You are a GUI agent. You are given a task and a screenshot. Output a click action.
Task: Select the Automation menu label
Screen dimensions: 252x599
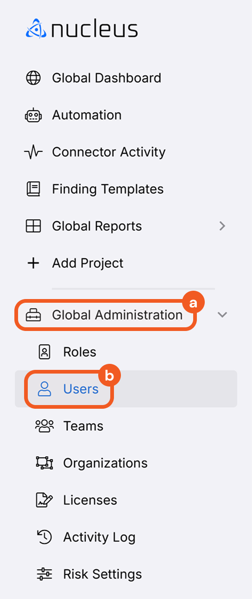pos(87,115)
